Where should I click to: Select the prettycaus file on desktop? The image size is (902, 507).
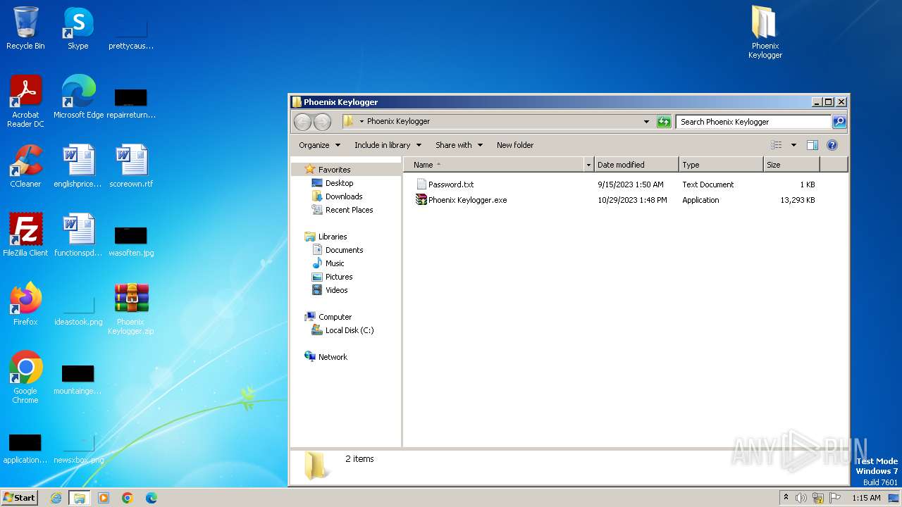(131, 34)
